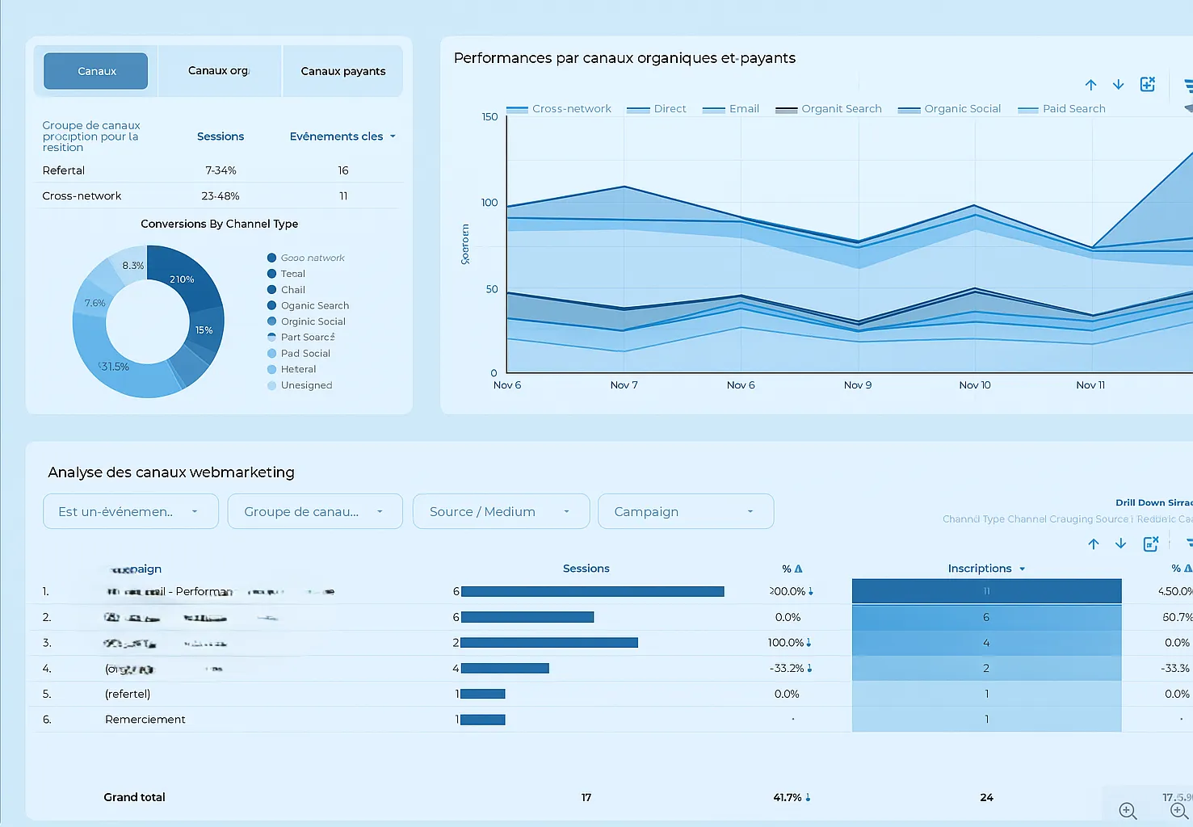Open the Source / Medium filter dropdown
Screen dimensions: 1193x827
click(500, 511)
